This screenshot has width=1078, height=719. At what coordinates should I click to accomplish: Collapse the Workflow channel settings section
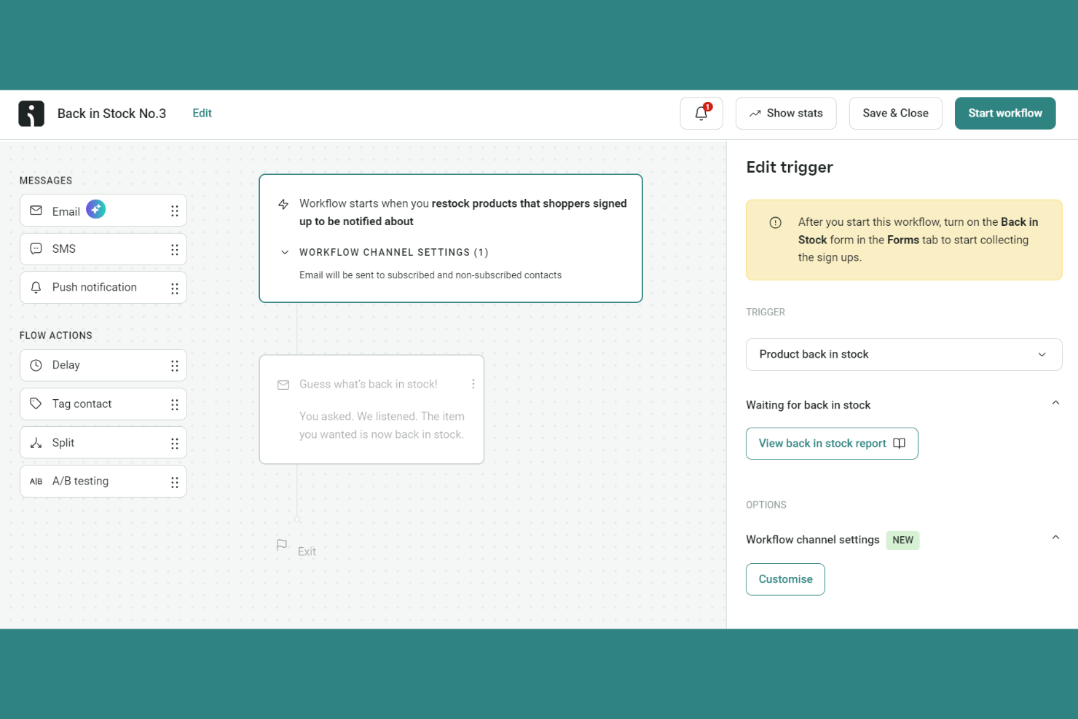click(1055, 537)
